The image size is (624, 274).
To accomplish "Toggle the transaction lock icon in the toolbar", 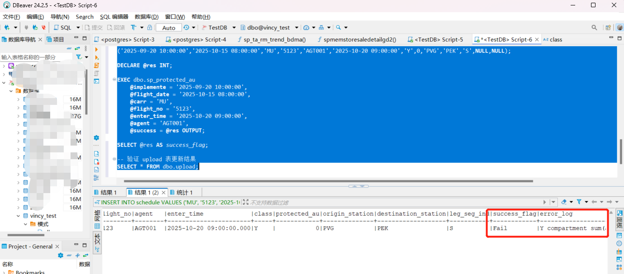I will coord(150,27).
